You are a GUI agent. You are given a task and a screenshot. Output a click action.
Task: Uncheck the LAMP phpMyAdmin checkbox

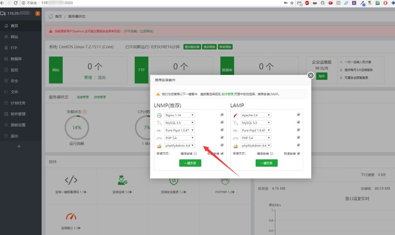(x=298, y=145)
